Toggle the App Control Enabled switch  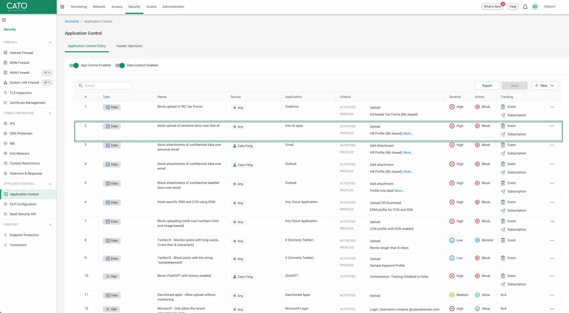[74, 65]
